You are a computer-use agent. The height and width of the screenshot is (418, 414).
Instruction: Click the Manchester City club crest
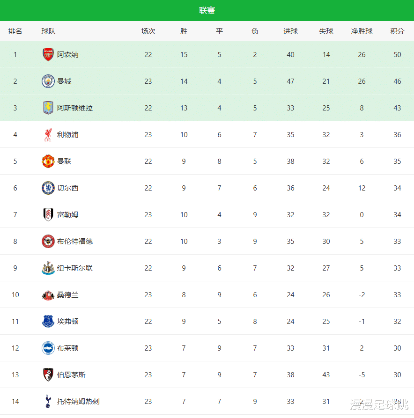click(48, 81)
